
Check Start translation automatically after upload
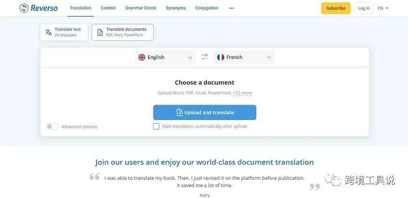[156, 127]
